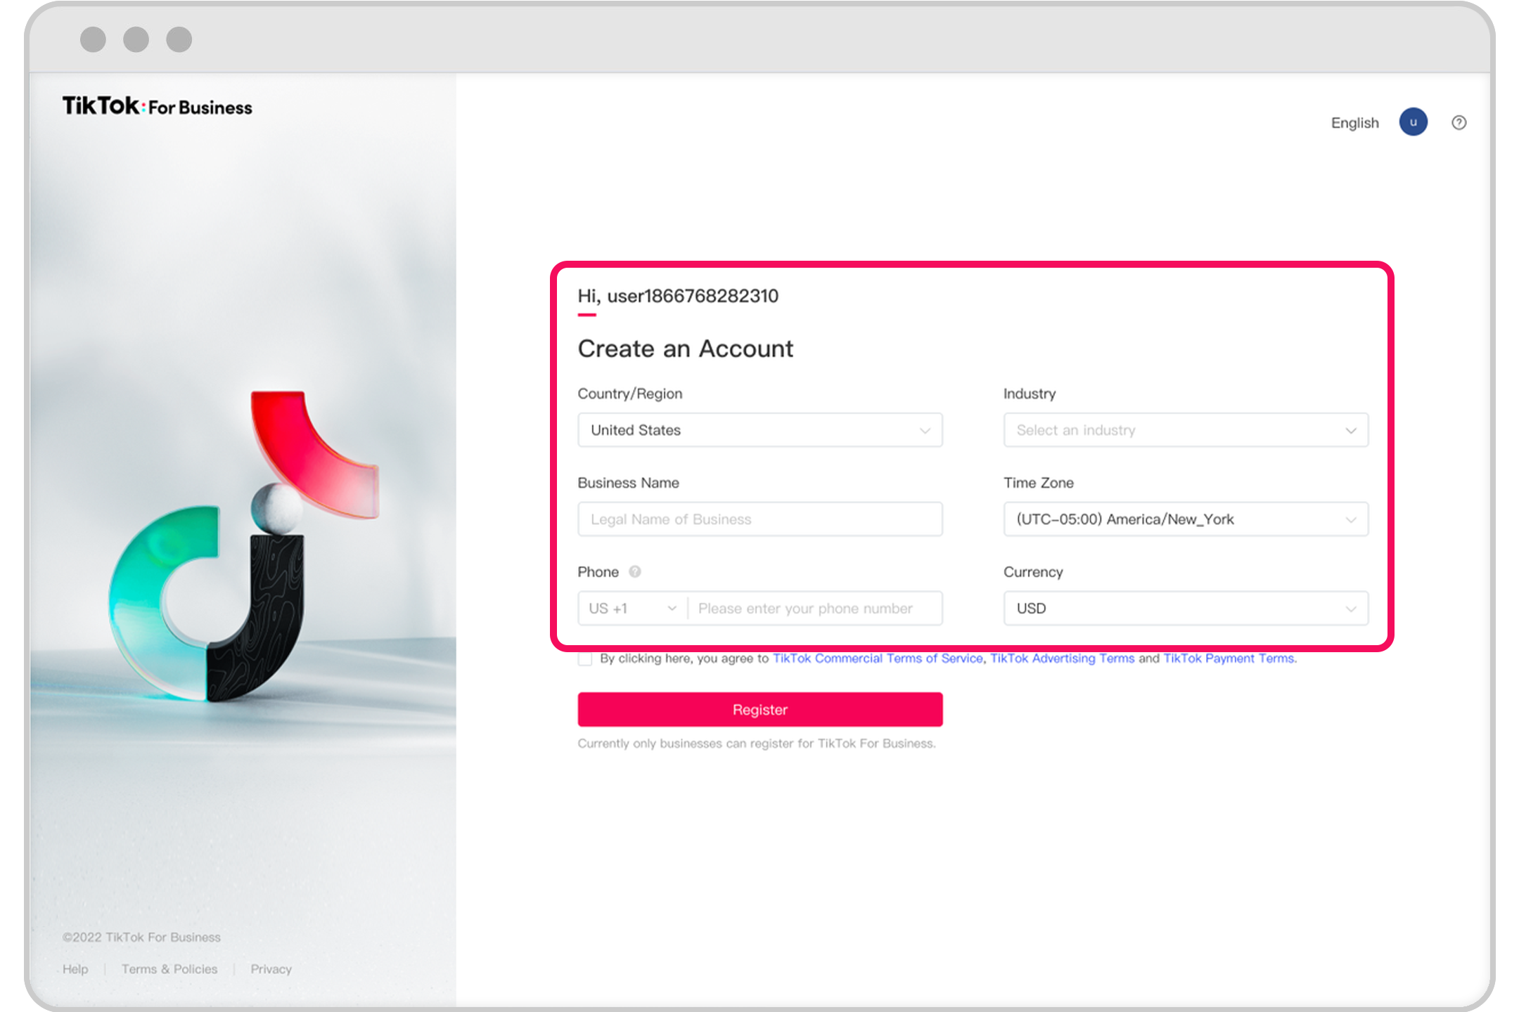Click the Currency dropdown arrow
This screenshot has height=1012, width=1519.
1353,608
